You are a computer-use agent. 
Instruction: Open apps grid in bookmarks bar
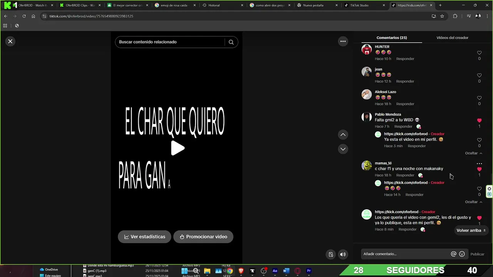pyautogui.click(x=5, y=26)
